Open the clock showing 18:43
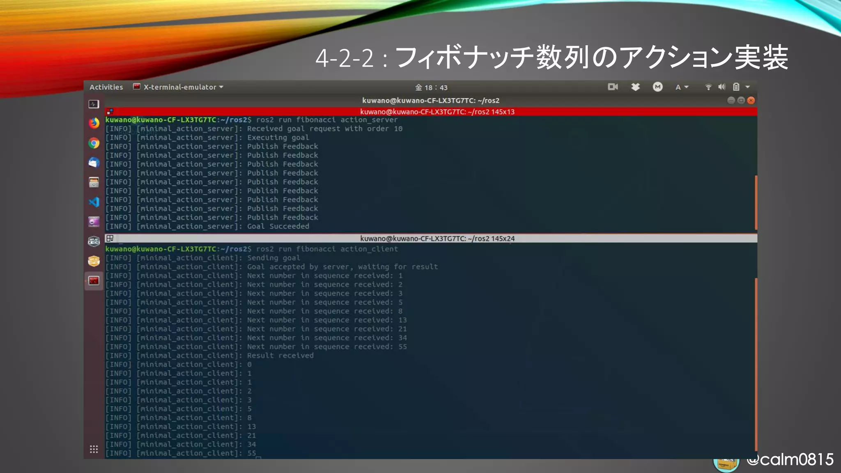Viewport: 841px width, 473px height. pyautogui.click(x=431, y=87)
